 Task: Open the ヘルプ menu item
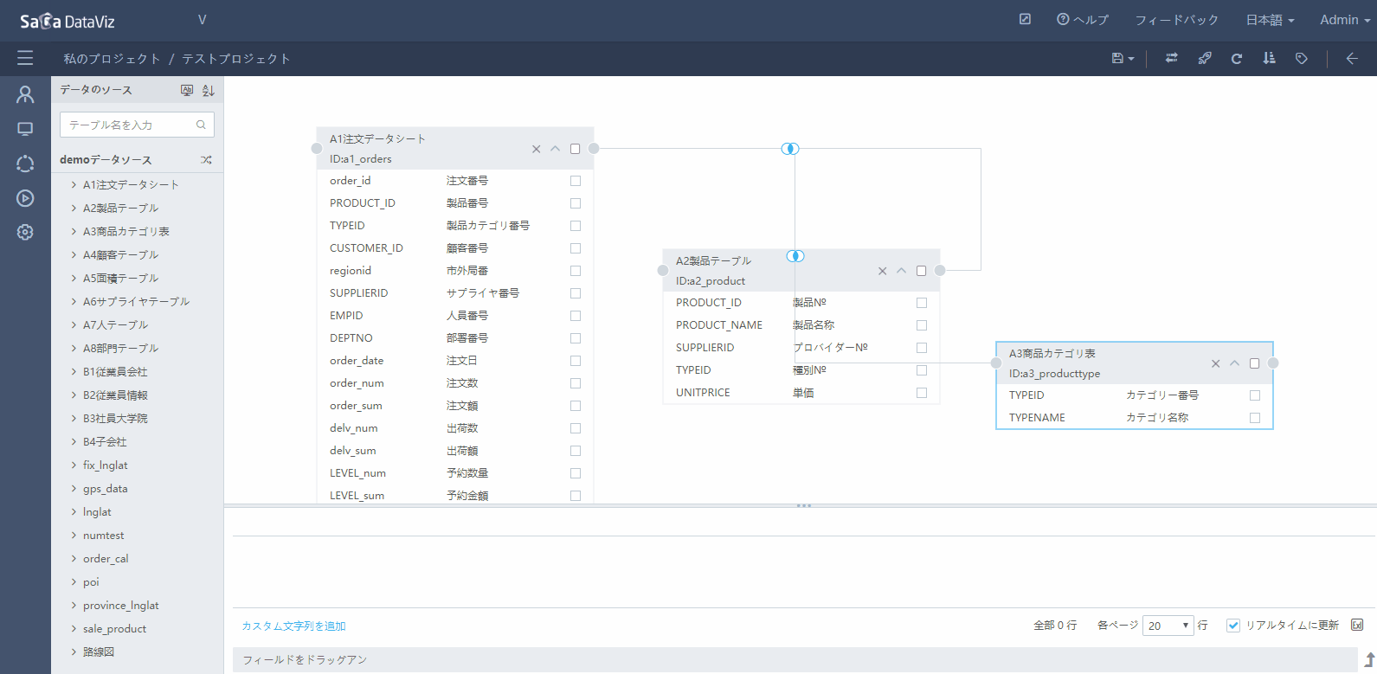tap(1083, 20)
